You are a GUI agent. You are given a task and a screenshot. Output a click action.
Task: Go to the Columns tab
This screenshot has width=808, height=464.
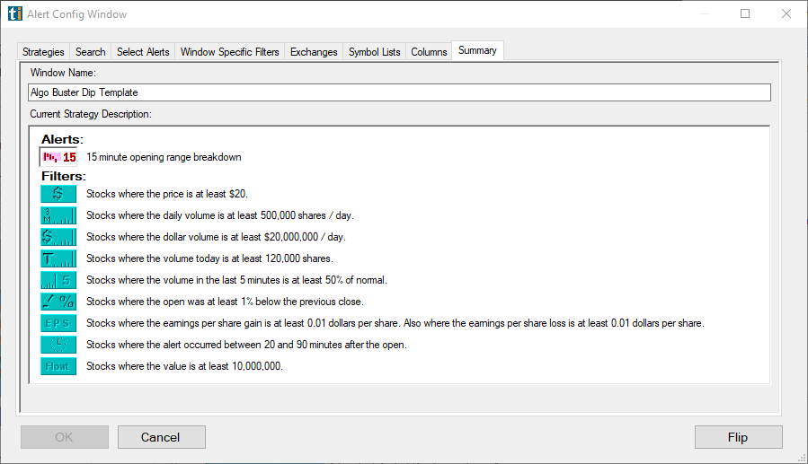click(x=429, y=52)
